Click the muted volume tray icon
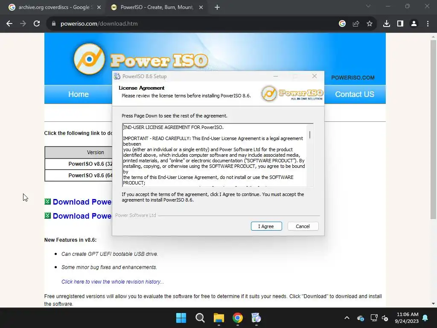 [385, 318]
